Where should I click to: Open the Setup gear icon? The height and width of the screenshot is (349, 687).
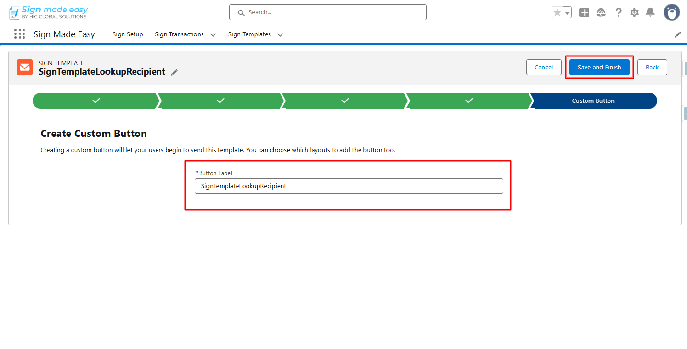pyautogui.click(x=634, y=13)
